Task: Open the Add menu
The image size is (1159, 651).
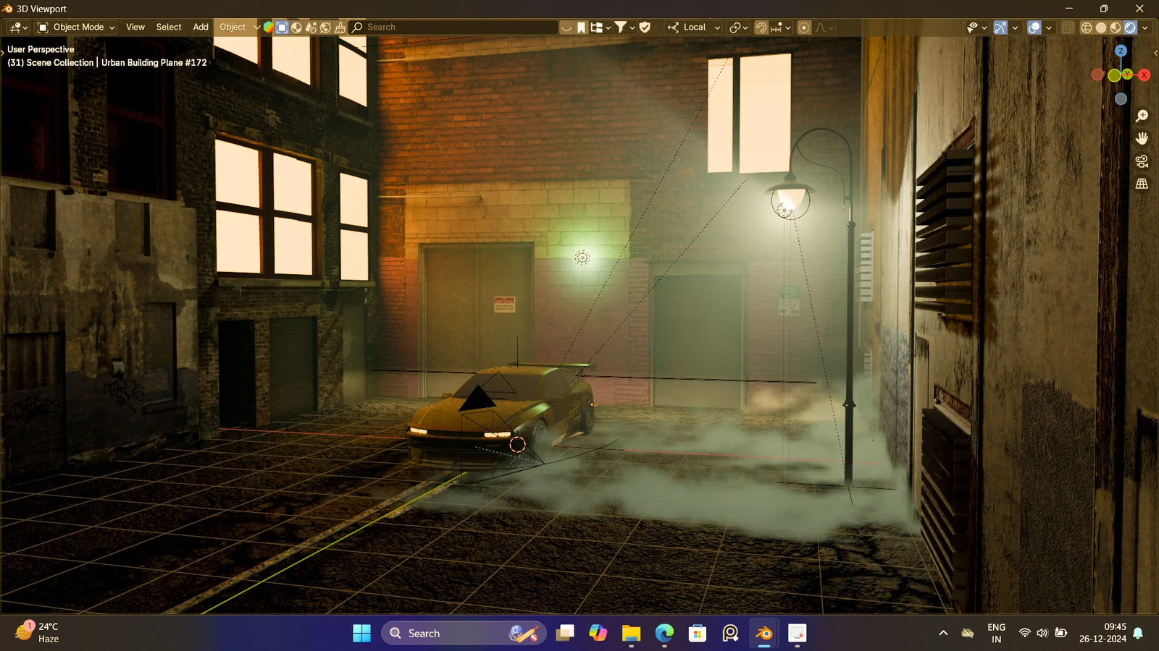Action: pos(201,27)
